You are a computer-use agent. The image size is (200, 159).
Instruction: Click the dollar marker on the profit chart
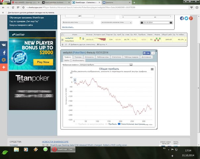[x=75, y=80]
